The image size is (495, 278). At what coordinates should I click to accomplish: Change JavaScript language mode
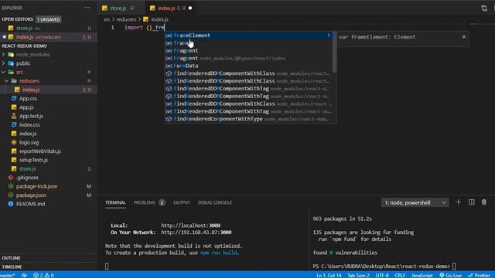(422, 275)
